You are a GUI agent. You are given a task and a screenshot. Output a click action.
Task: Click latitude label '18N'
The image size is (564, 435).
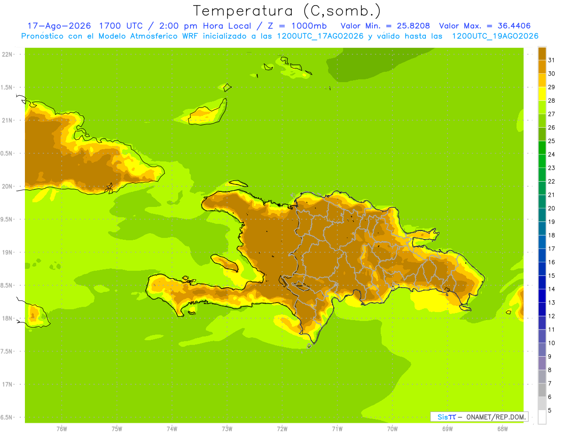[8, 318]
